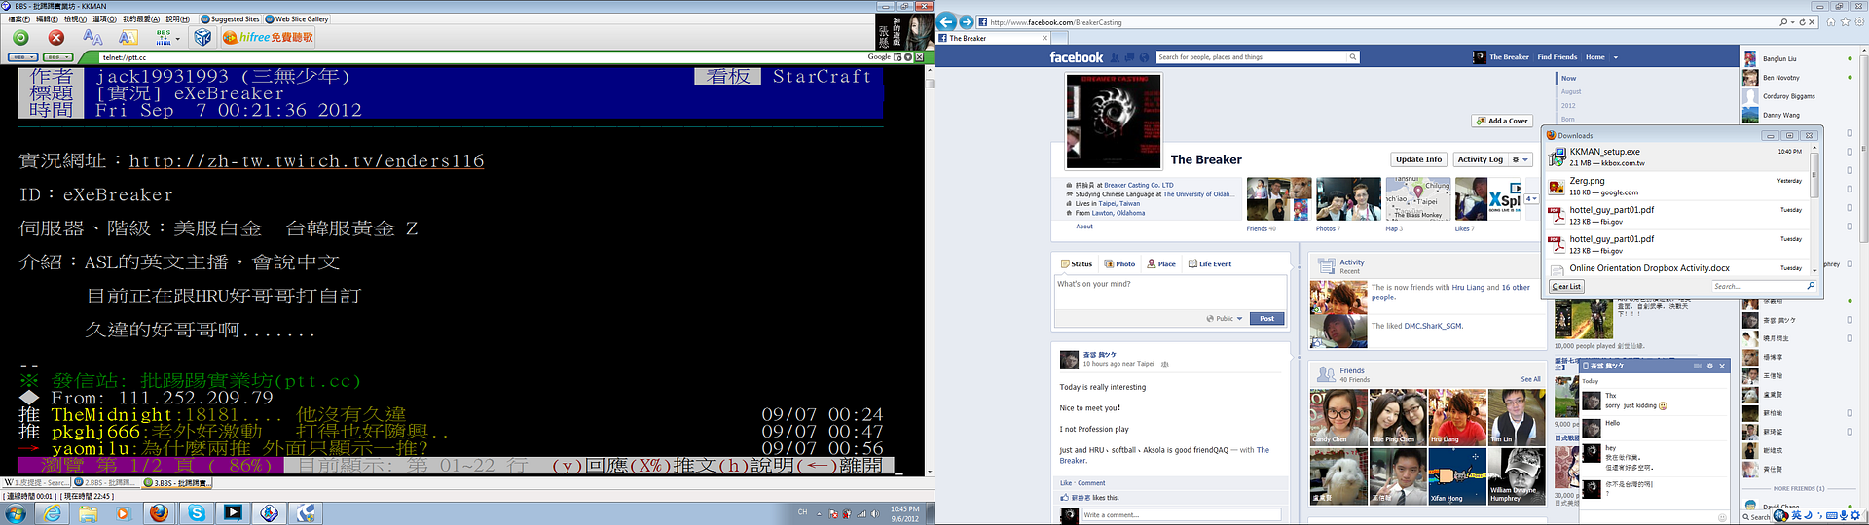Open Internet Explorer from the taskbar
Image resolution: width=1869 pixels, height=525 pixels.
(52, 513)
